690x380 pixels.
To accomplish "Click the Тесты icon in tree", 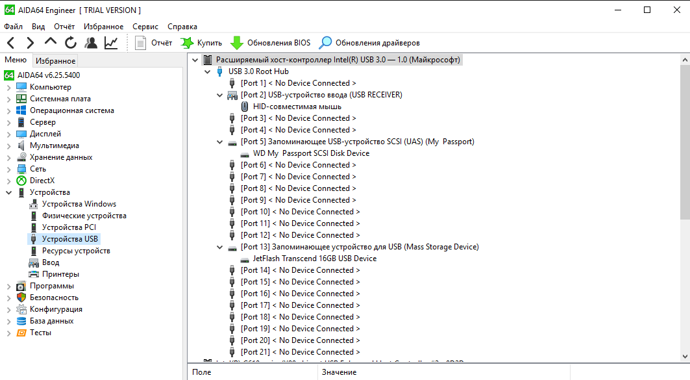I will [x=21, y=333].
